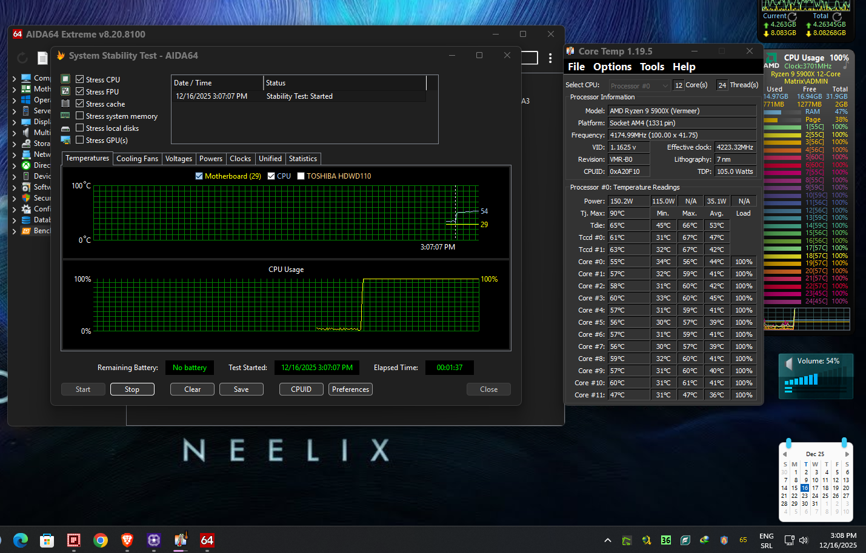The image size is (866, 553).
Task: Open the AIDA64 three-dot menu
Action: [550, 58]
